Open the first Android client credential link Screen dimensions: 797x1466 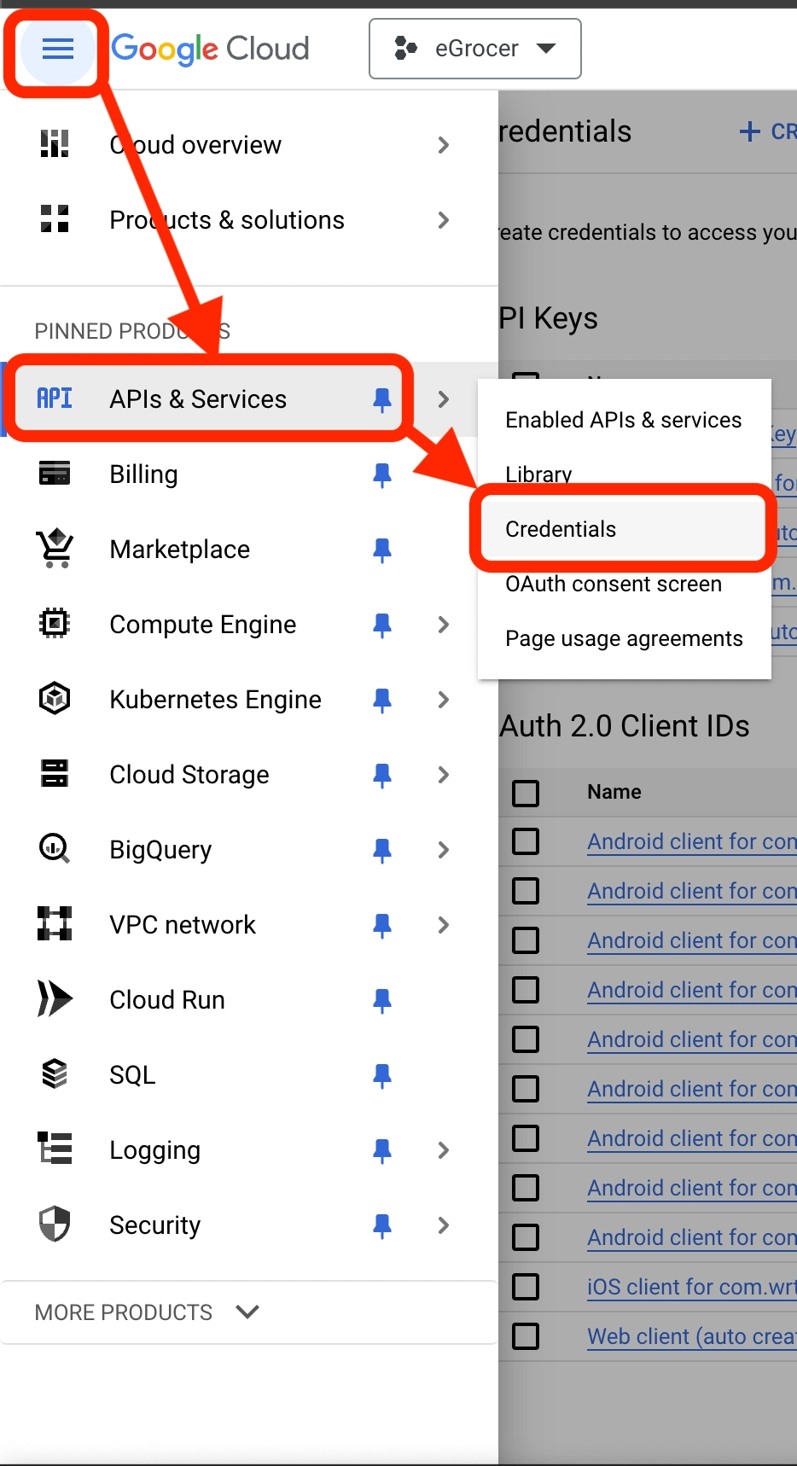coord(692,841)
